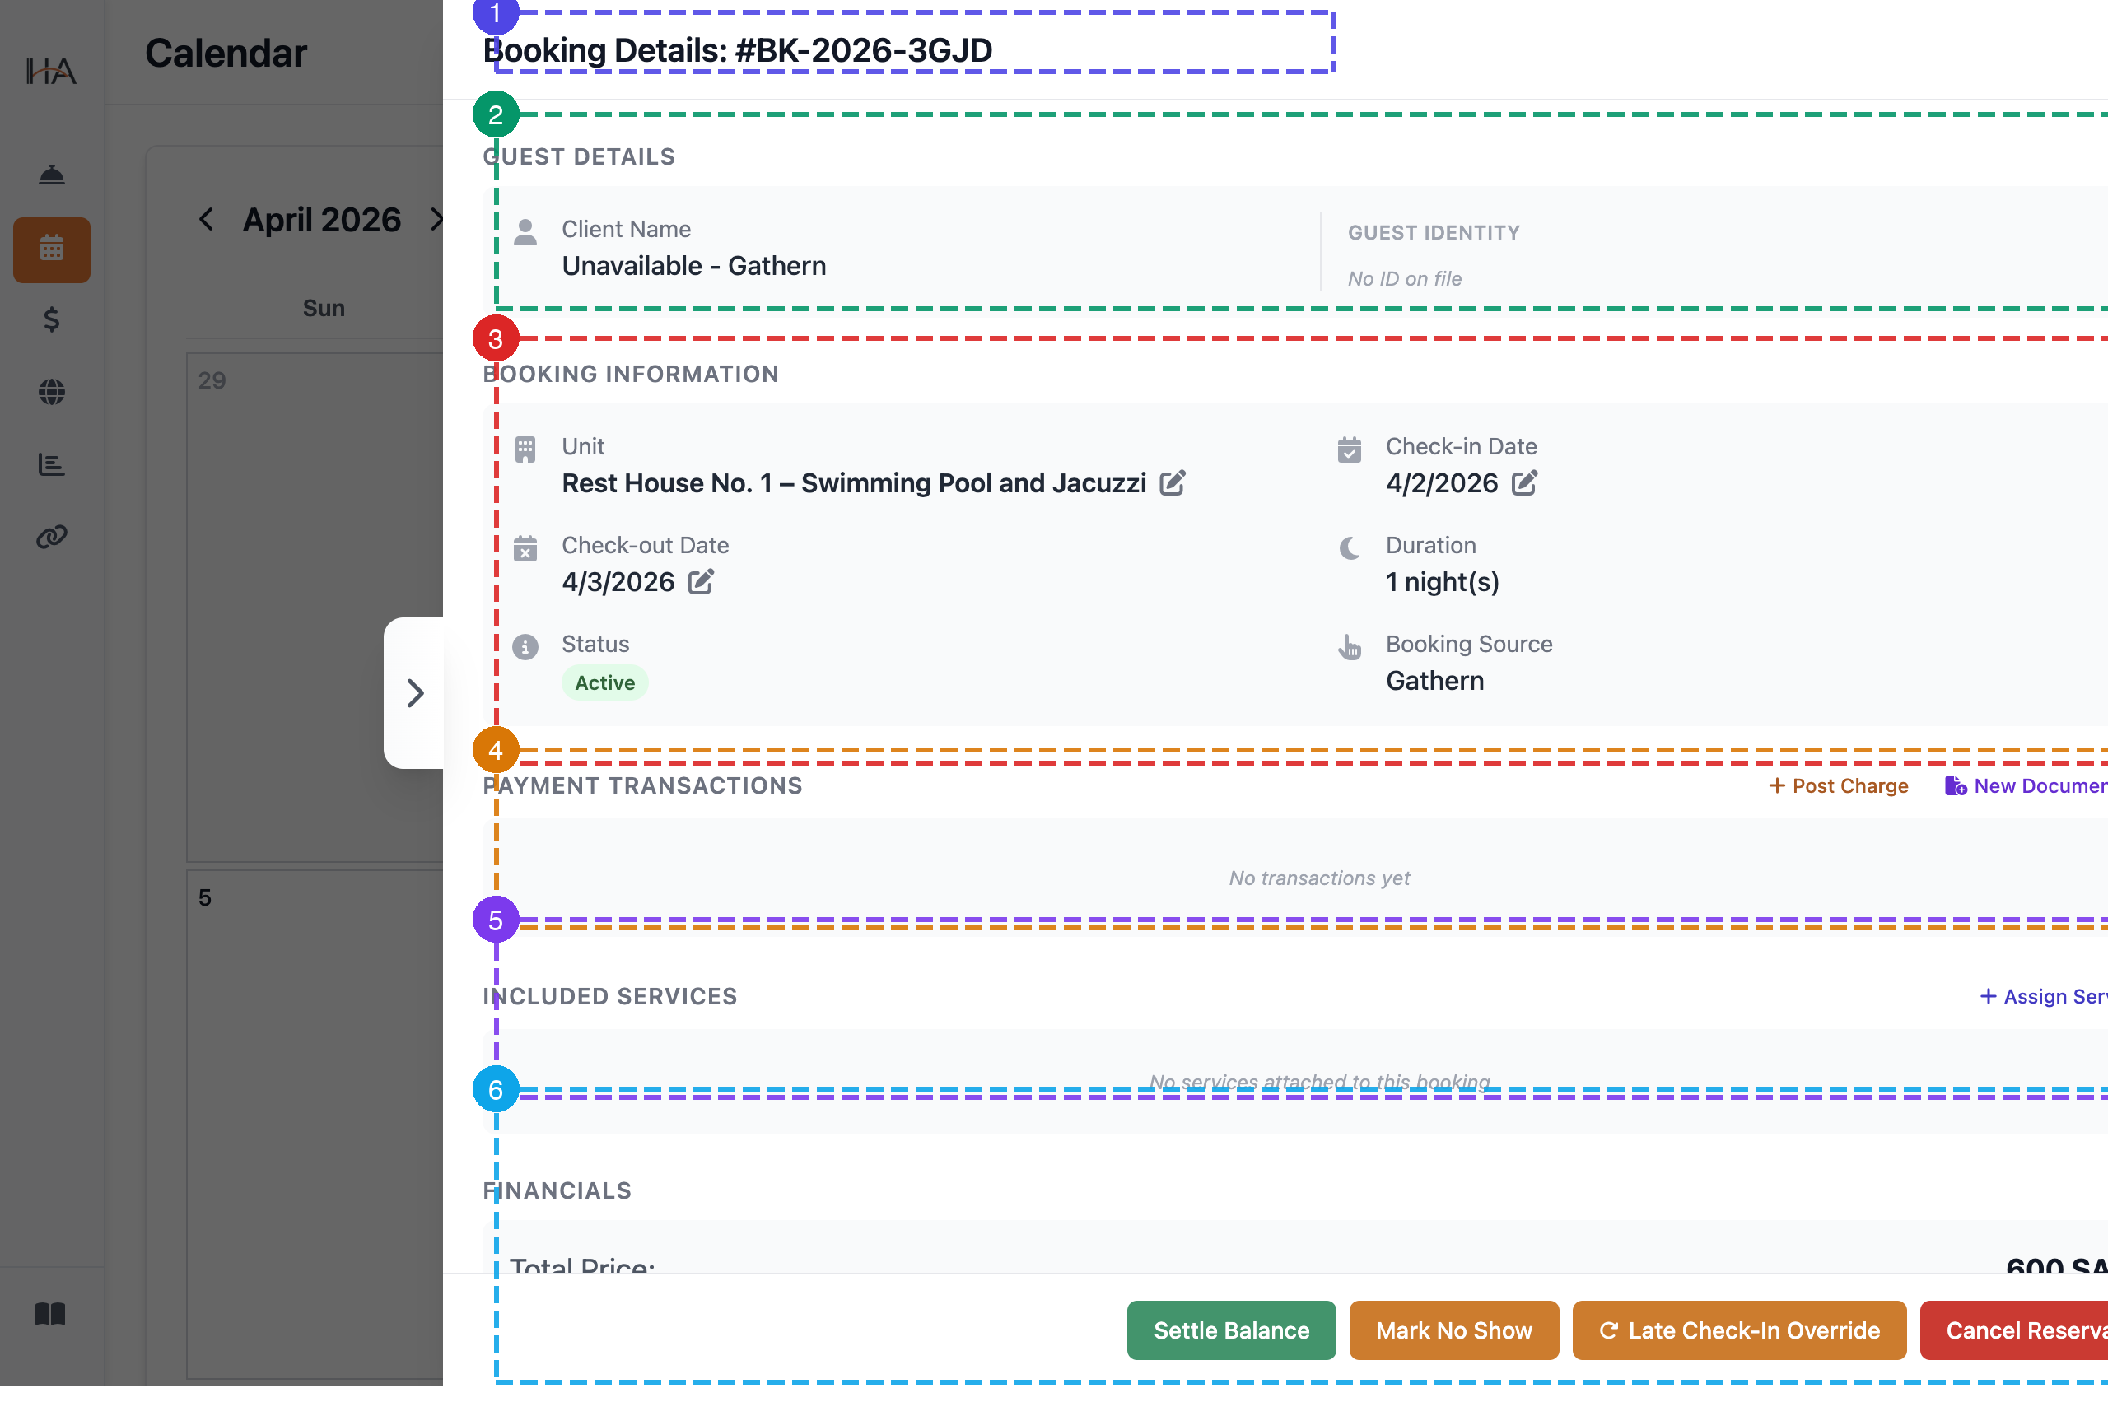Click the Settle Balance button
The width and height of the screenshot is (2108, 1416).
pyautogui.click(x=1231, y=1330)
